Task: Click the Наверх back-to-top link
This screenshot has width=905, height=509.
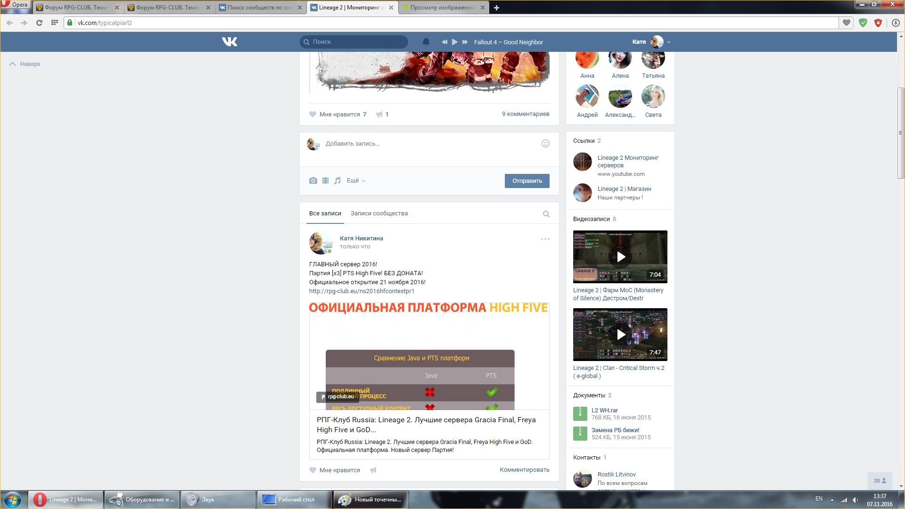Action: (x=25, y=64)
